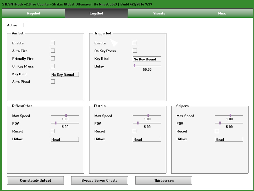Open the Visuals tab
This screenshot has height=191, width=254.
point(159,13)
